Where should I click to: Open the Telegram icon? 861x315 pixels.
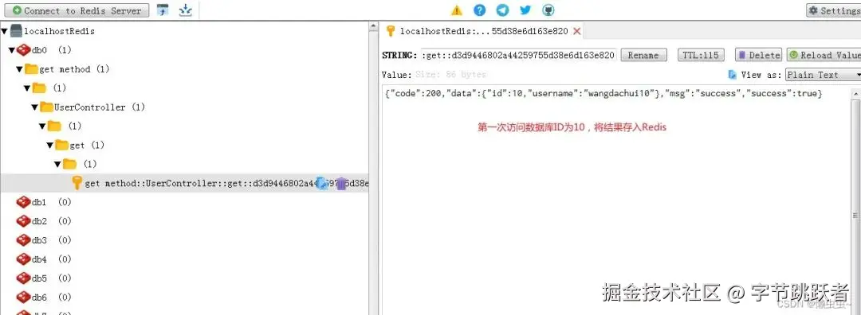(502, 10)
